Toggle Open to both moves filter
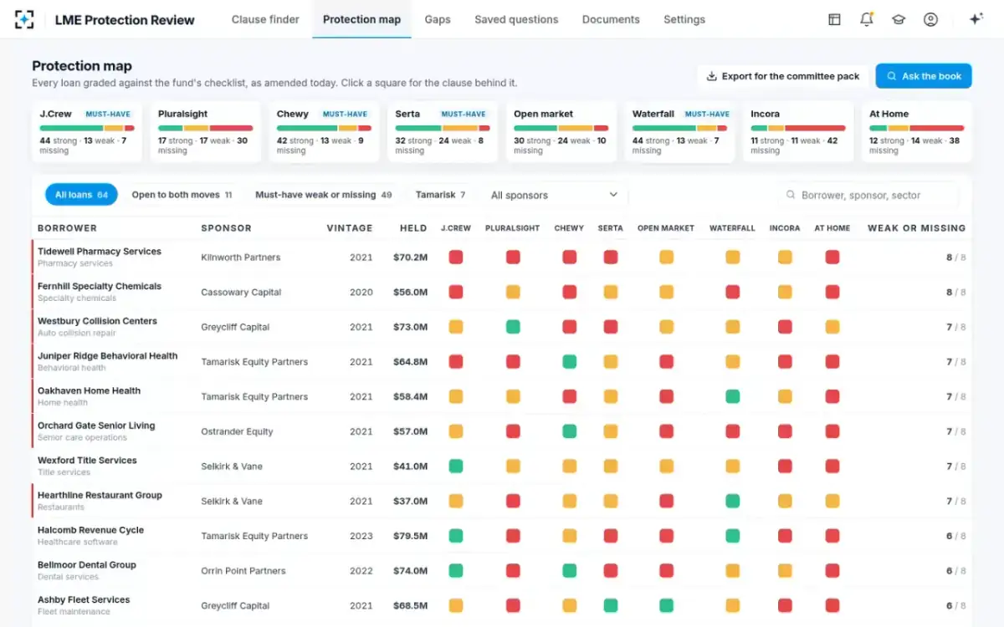 [x=182, y=195]
